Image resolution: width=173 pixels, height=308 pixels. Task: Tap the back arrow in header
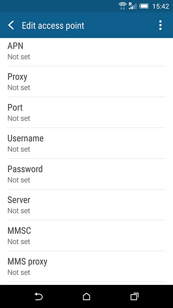[x=11, y=26]
